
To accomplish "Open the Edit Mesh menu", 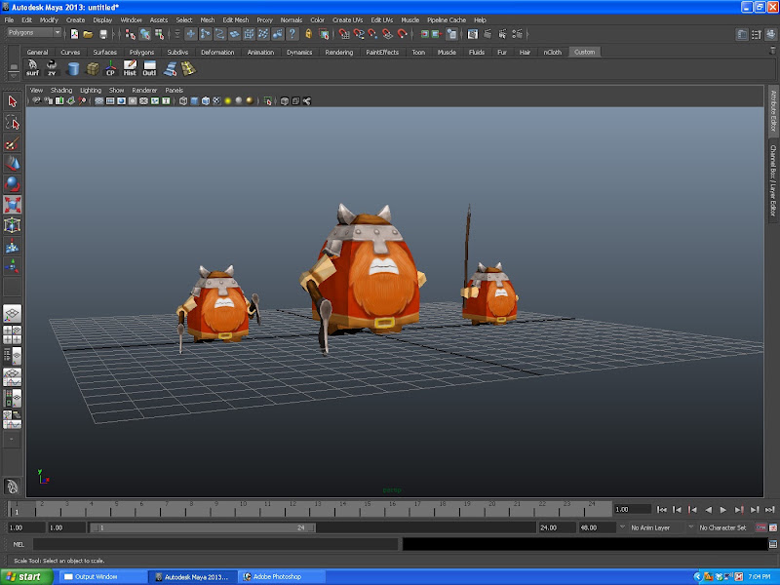I will pyautogui.click(x=235, y=19).
